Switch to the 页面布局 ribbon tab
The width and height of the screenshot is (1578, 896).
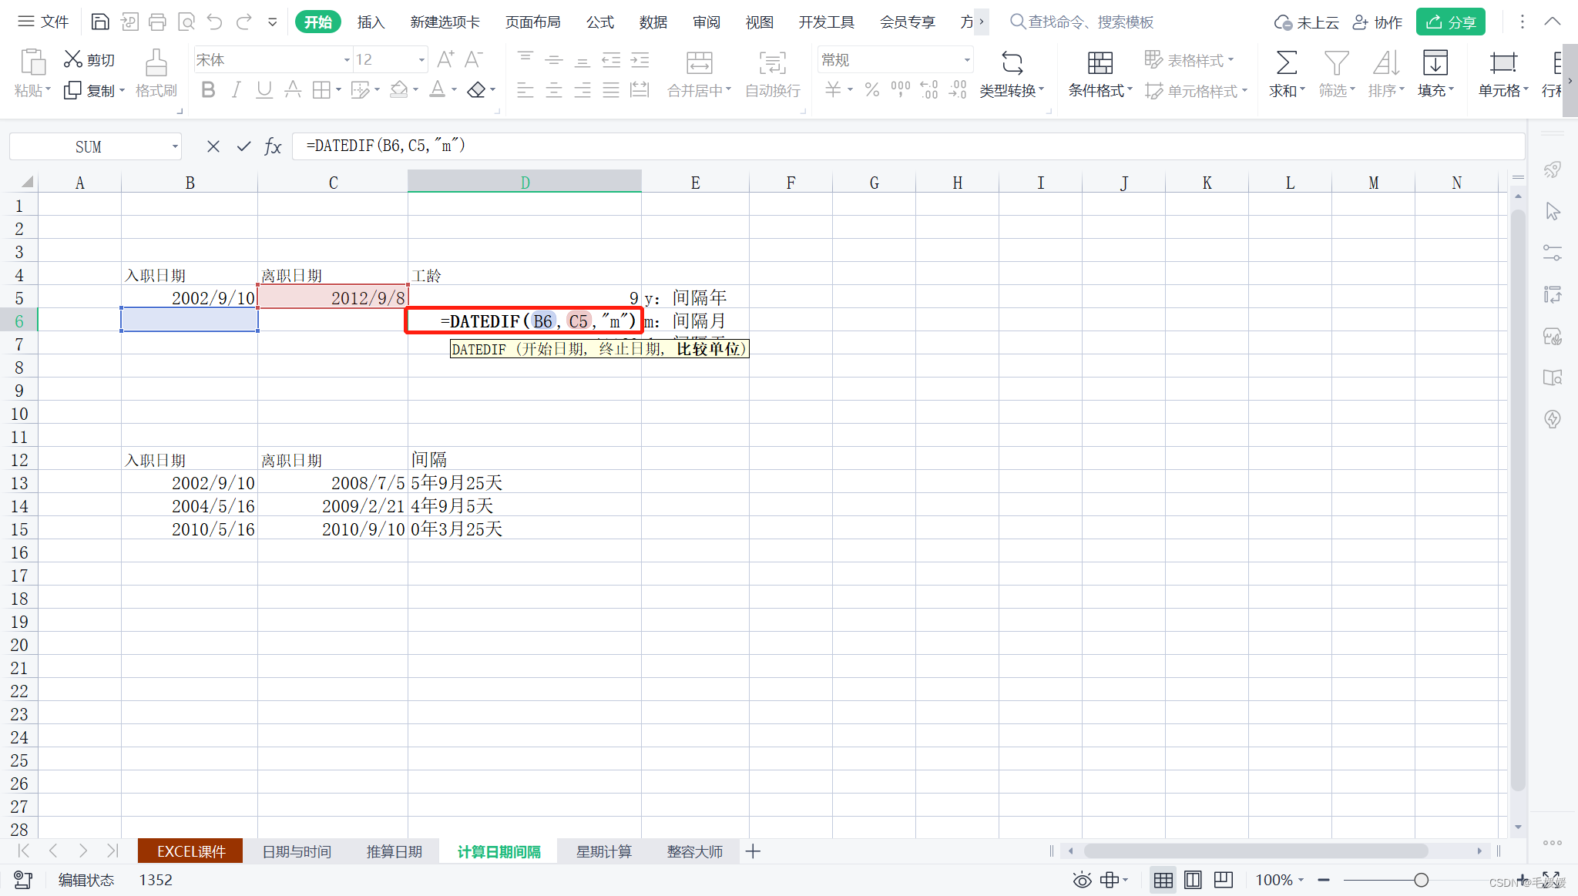[x=532, y=22]
